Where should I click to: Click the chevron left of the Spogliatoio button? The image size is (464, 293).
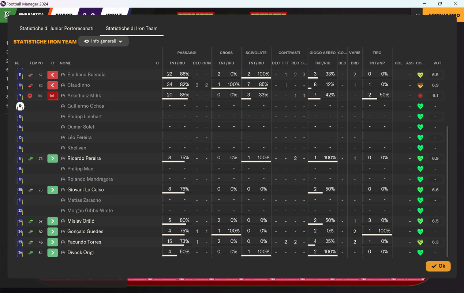418,15
